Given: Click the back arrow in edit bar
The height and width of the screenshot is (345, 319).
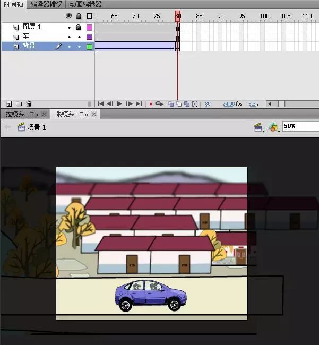Looking at the screenshot, I should pos(8,127).
